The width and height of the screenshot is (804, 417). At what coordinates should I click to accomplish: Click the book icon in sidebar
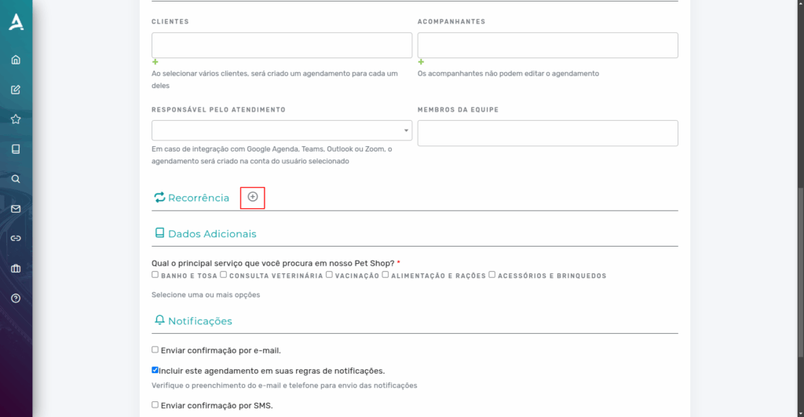[x=16, y=149]
